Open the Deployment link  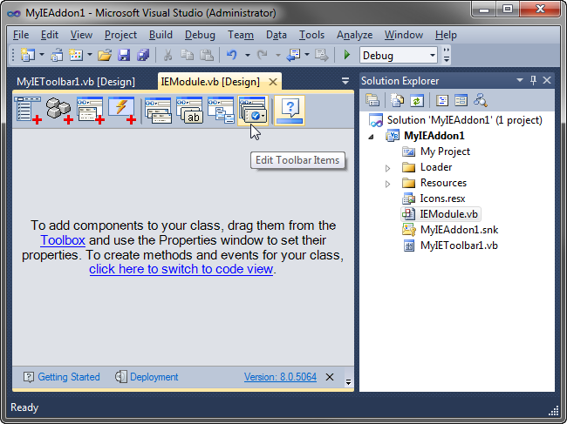coord(154,377)
